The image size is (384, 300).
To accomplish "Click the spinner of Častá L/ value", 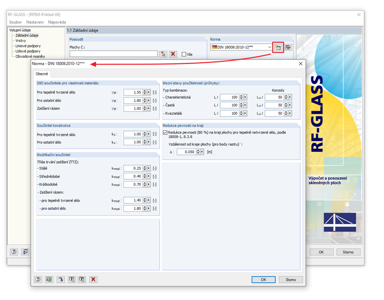I will 241,105.
